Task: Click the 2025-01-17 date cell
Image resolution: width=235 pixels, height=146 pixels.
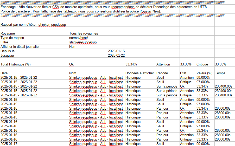Action: tap(9, 144)
